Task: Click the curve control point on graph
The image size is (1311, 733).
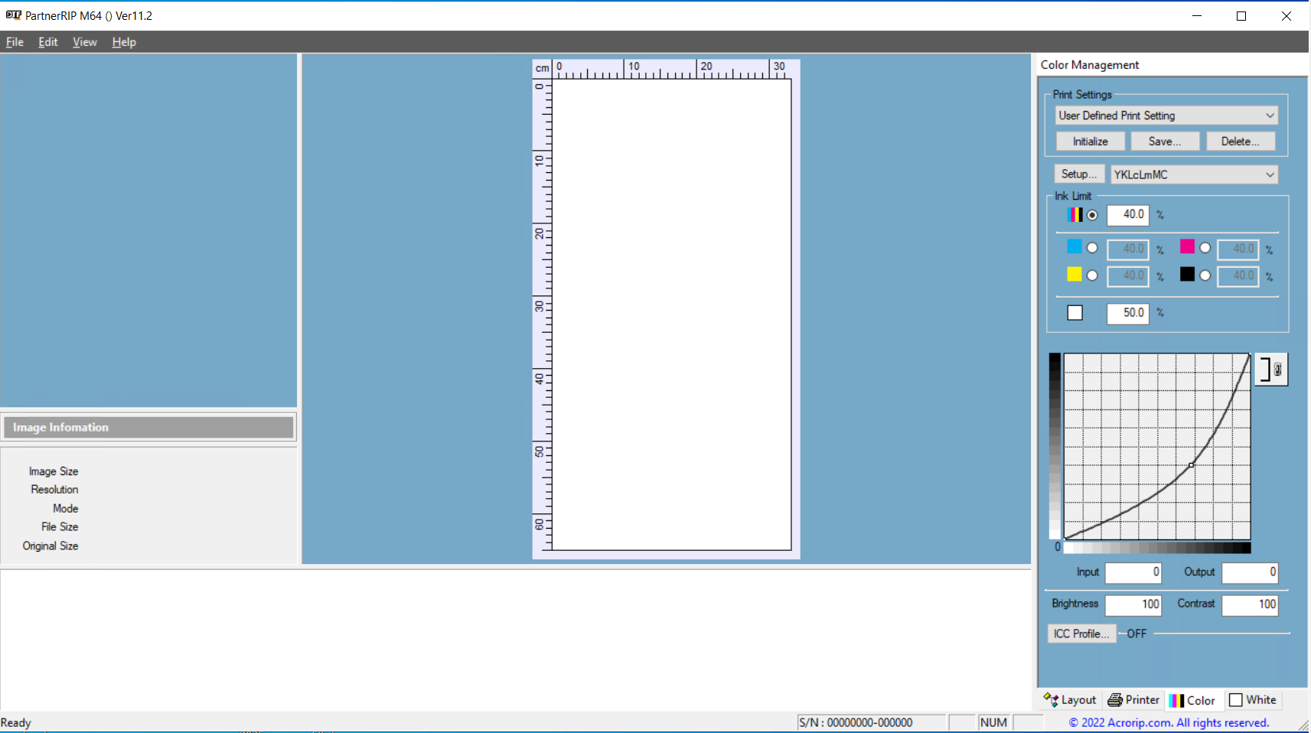Action: (x=1192, y=464)
